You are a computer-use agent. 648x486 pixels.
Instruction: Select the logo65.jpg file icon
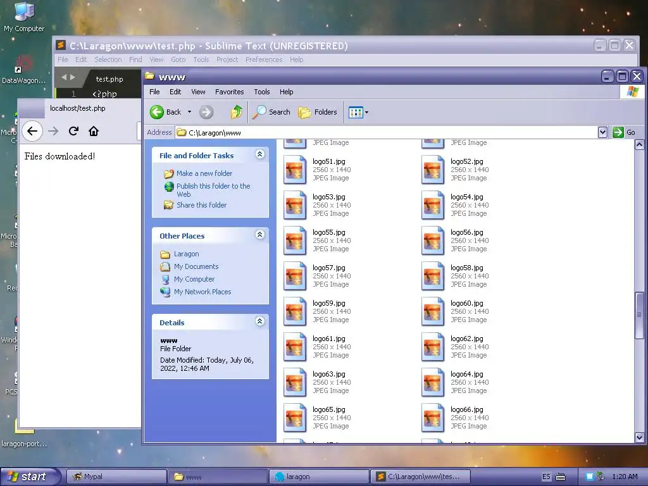pos(295,418)
